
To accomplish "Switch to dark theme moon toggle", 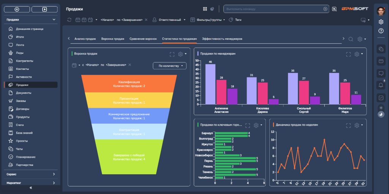I will click(x=381, y=114).
